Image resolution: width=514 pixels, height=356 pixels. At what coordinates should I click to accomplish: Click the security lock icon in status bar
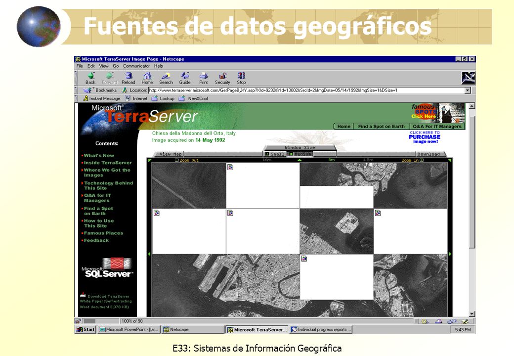(78, 321)
